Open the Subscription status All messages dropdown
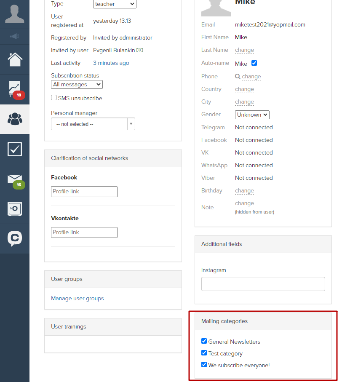 point(77,85)
